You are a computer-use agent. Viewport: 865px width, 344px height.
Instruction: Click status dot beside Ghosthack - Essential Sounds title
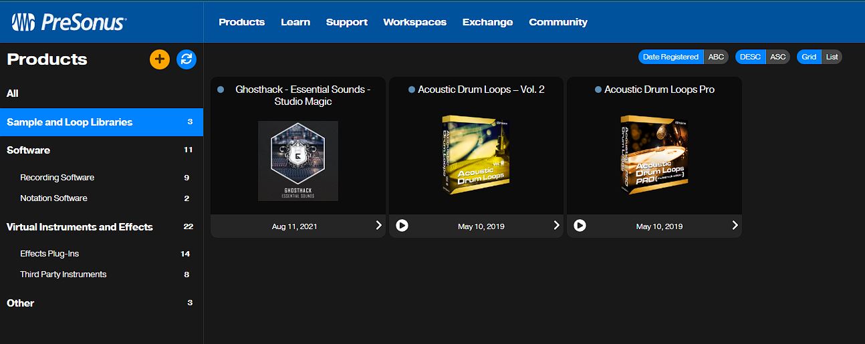tap(220, 90)
